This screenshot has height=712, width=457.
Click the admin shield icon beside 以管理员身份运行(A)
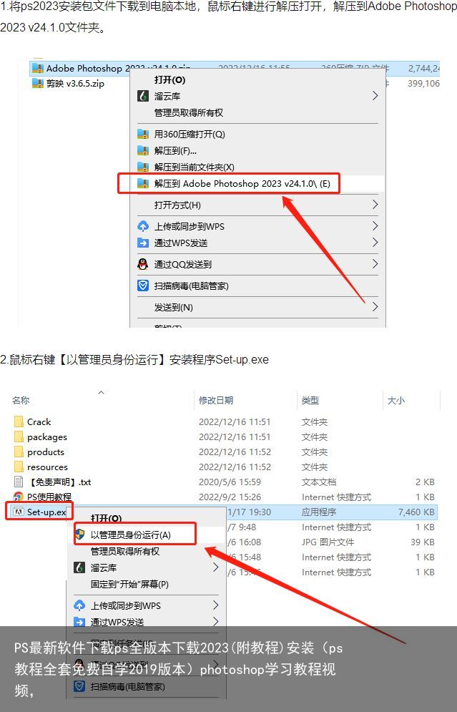coord(80,535)
